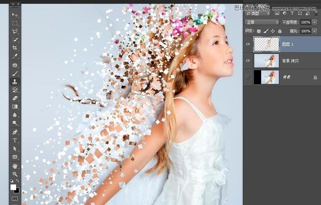Filter layers by smart objects
Screen dimensions: 321x205
pos(307,14)
